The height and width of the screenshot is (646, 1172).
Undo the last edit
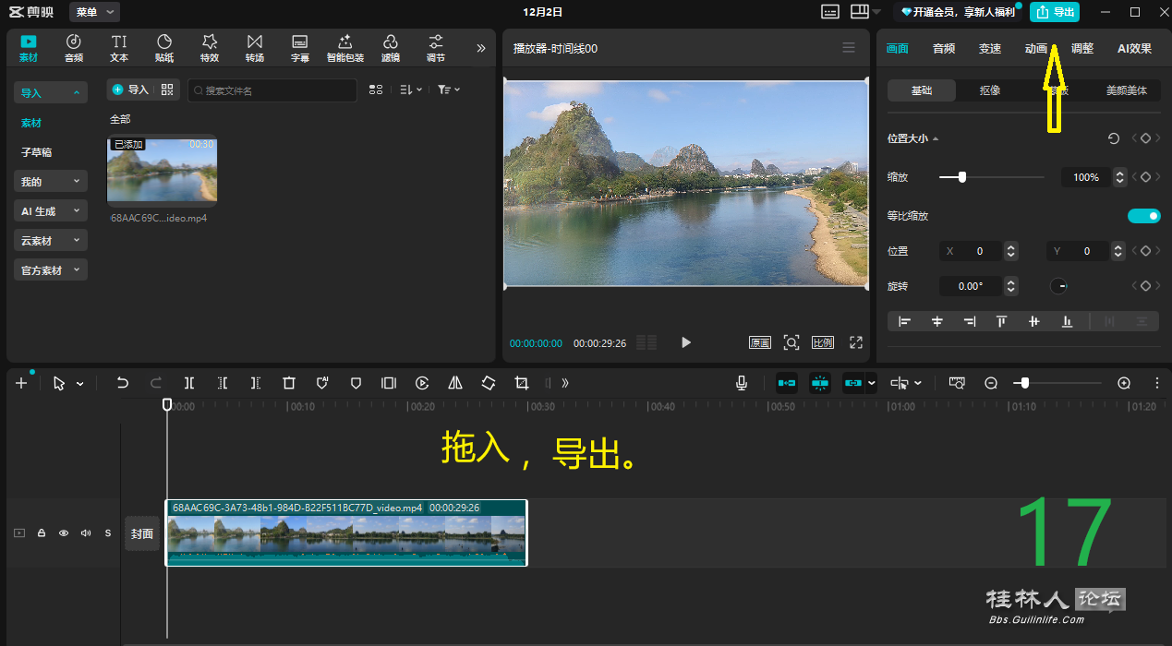pos(122,383)
